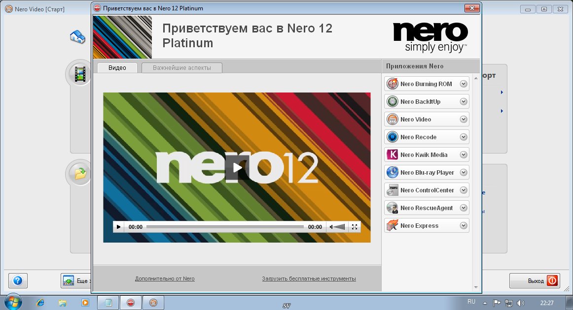The height and width of the screenshot is (310, 573).
Task: Change the RU input language in taskbar
Action: [471, 302]
